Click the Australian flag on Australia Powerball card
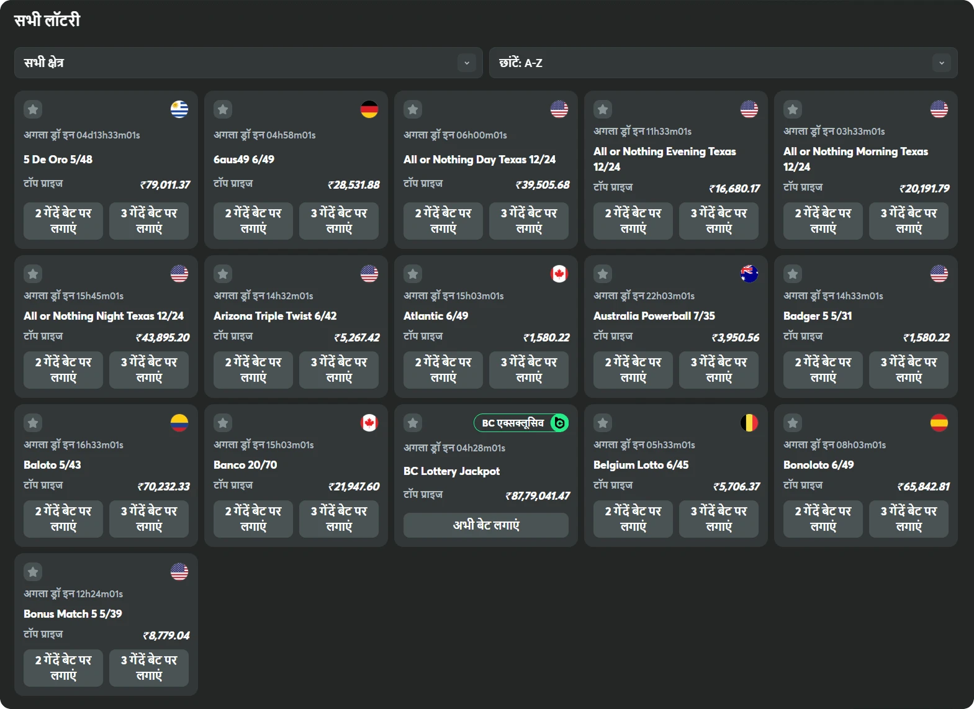The height and width of the screenshot is (709, 974). pos(749,274)
